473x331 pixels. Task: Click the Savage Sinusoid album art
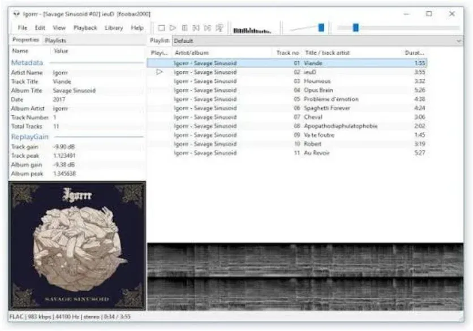pos(77,246)
